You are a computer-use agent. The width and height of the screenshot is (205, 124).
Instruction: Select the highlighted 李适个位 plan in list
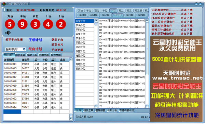coord(84,21)
